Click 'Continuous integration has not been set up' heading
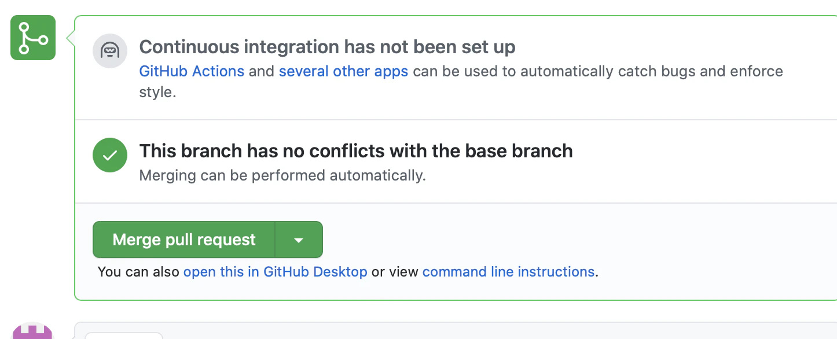This screenshot has width=837, height=339. [x=328, y=47]
